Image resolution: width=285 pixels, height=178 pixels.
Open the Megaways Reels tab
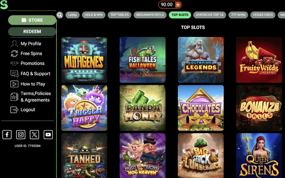tap(150, 15)
